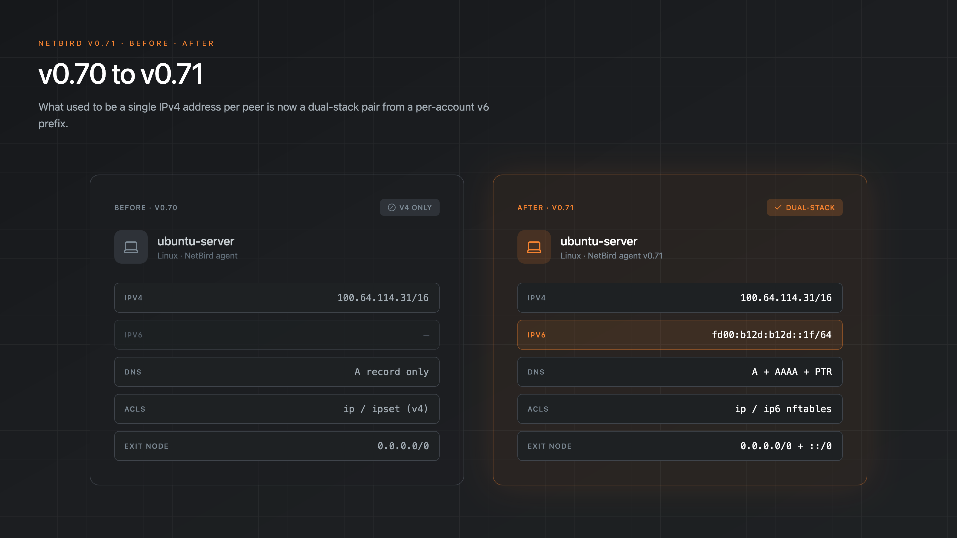This screenshot has height=538, width=957.
Task: Click 'A record only' DNS value
Action: coord(391,372)
